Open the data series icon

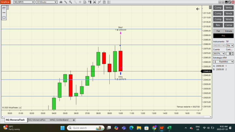pyautogui.click(x=94, y=2)
